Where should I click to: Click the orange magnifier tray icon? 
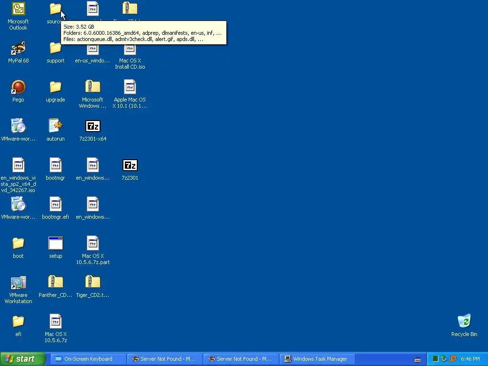(x=453, y=359)
